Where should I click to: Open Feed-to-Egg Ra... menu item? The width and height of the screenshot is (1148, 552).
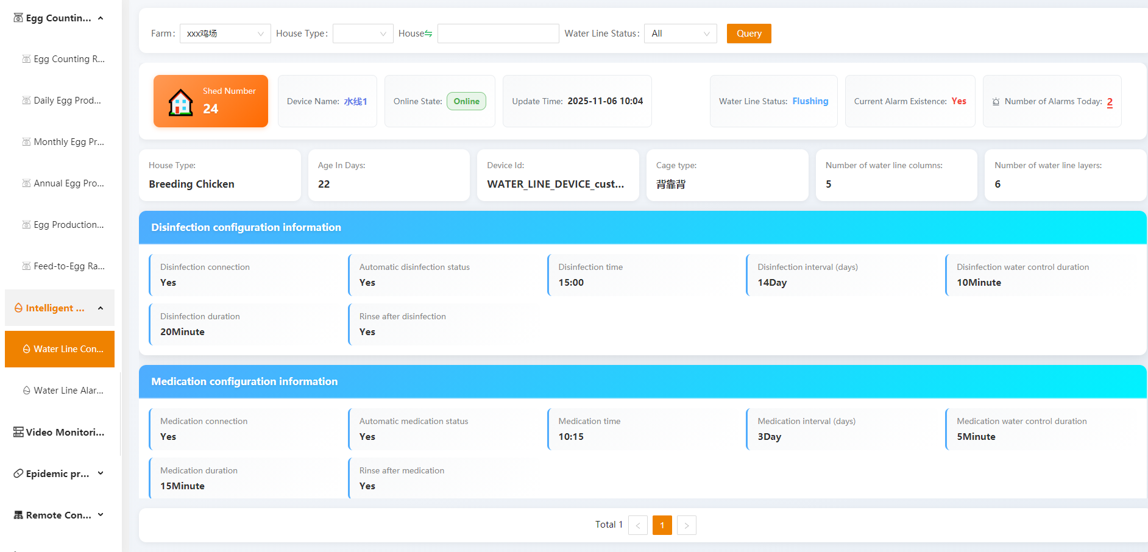click(x=60, y=266)
